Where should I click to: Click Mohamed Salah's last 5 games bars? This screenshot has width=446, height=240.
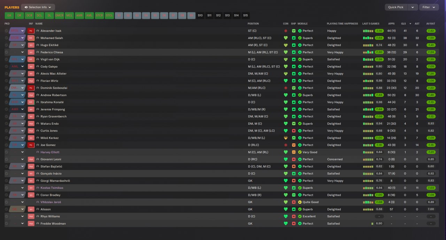(368, 38)
